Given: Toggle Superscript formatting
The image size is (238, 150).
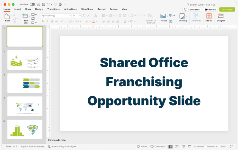Looking at the screenshot, I should click(62, 21).
